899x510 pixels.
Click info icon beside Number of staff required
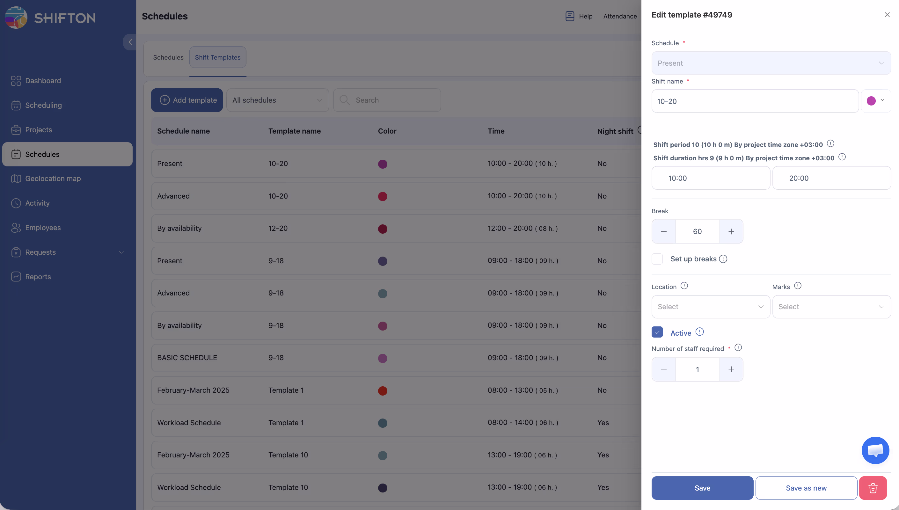tap(738, 347)
